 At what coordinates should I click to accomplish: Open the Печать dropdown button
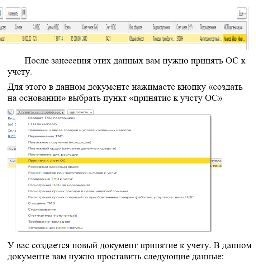click(80, 112)
